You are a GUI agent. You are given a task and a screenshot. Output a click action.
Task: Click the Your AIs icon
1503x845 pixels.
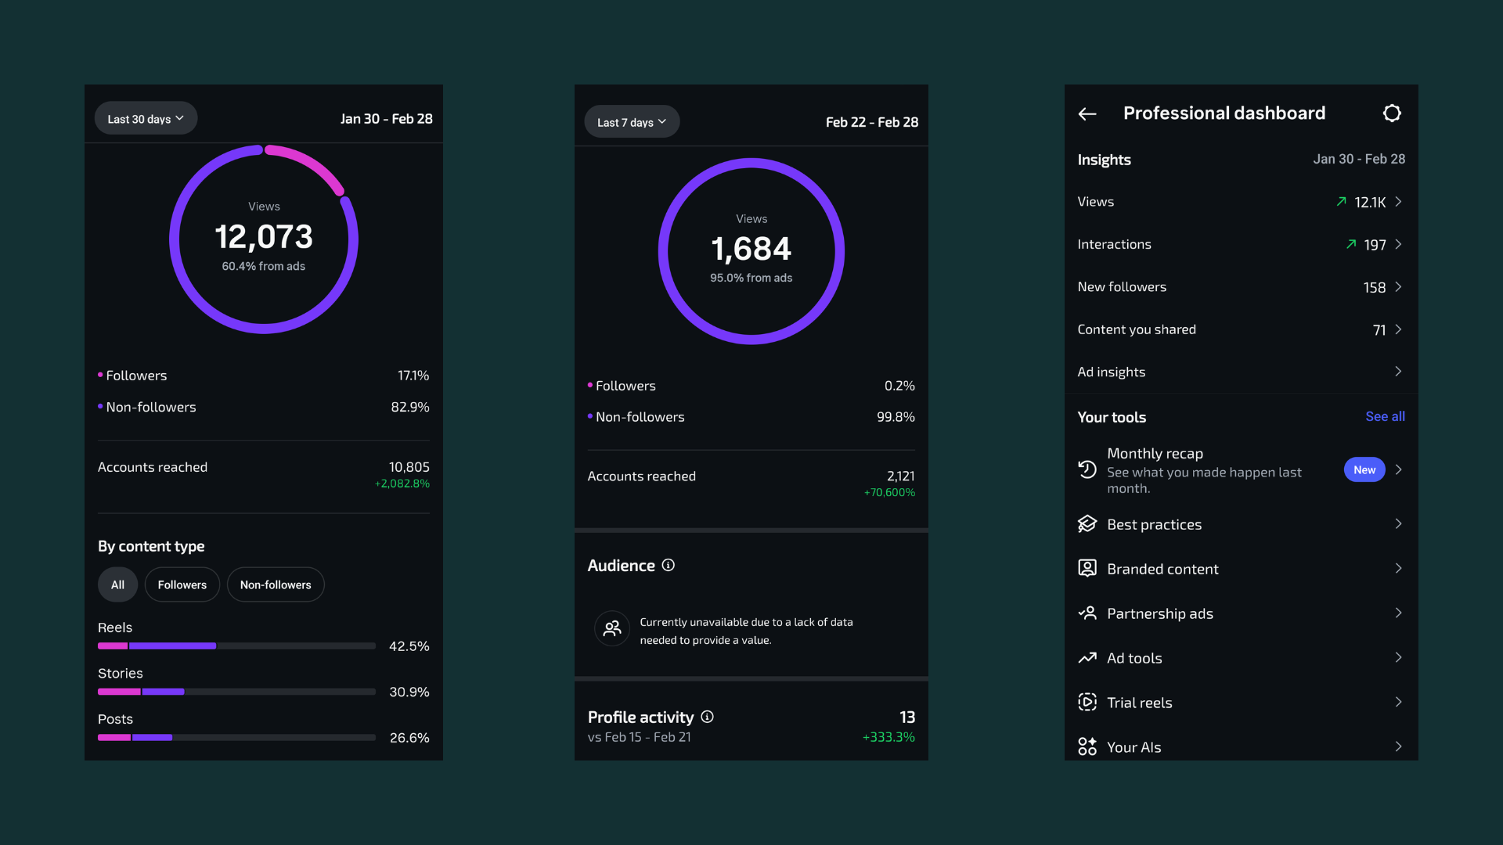pyautogui.click(x=1087, y=747)
